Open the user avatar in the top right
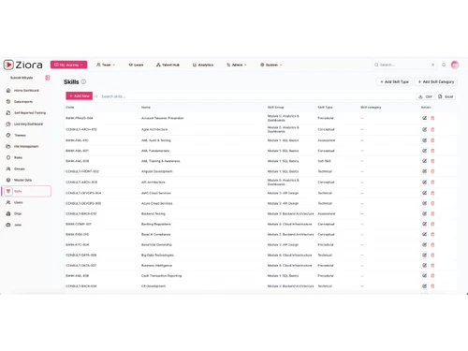The image size is (468, 351). click(455, 65)
